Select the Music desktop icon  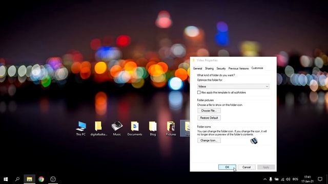pyautogui.click(x=117, y=128)
